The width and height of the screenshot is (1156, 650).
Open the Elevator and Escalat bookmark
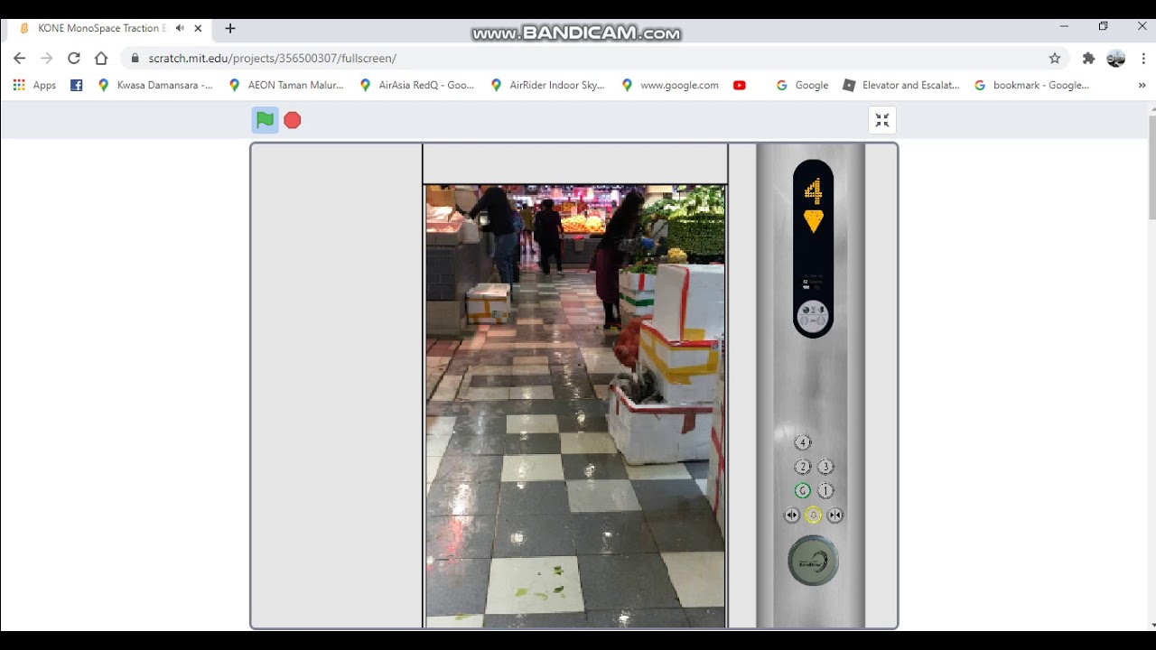[901, 85]
